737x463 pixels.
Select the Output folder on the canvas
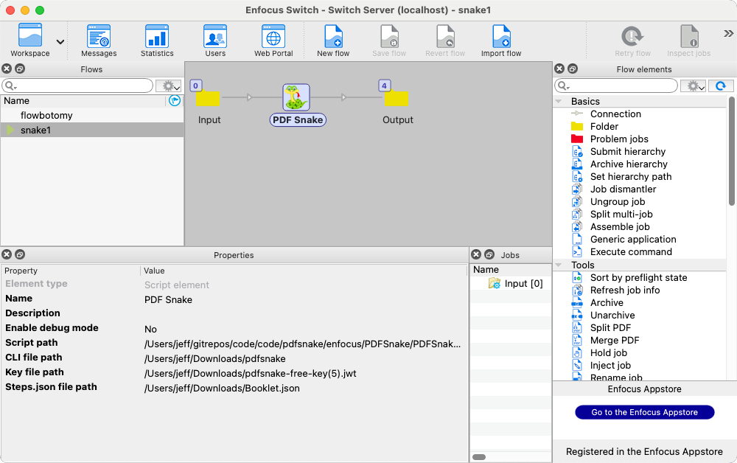(x=397, y=98)
